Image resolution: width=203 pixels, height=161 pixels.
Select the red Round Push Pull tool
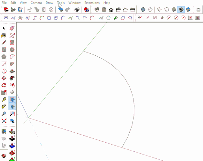[x=12, y=153]
